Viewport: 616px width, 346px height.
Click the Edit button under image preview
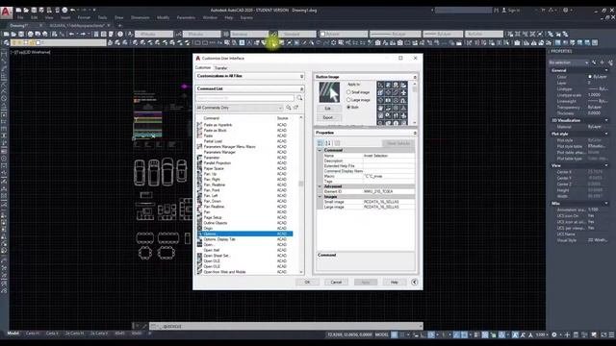click(x=328, y=109)
